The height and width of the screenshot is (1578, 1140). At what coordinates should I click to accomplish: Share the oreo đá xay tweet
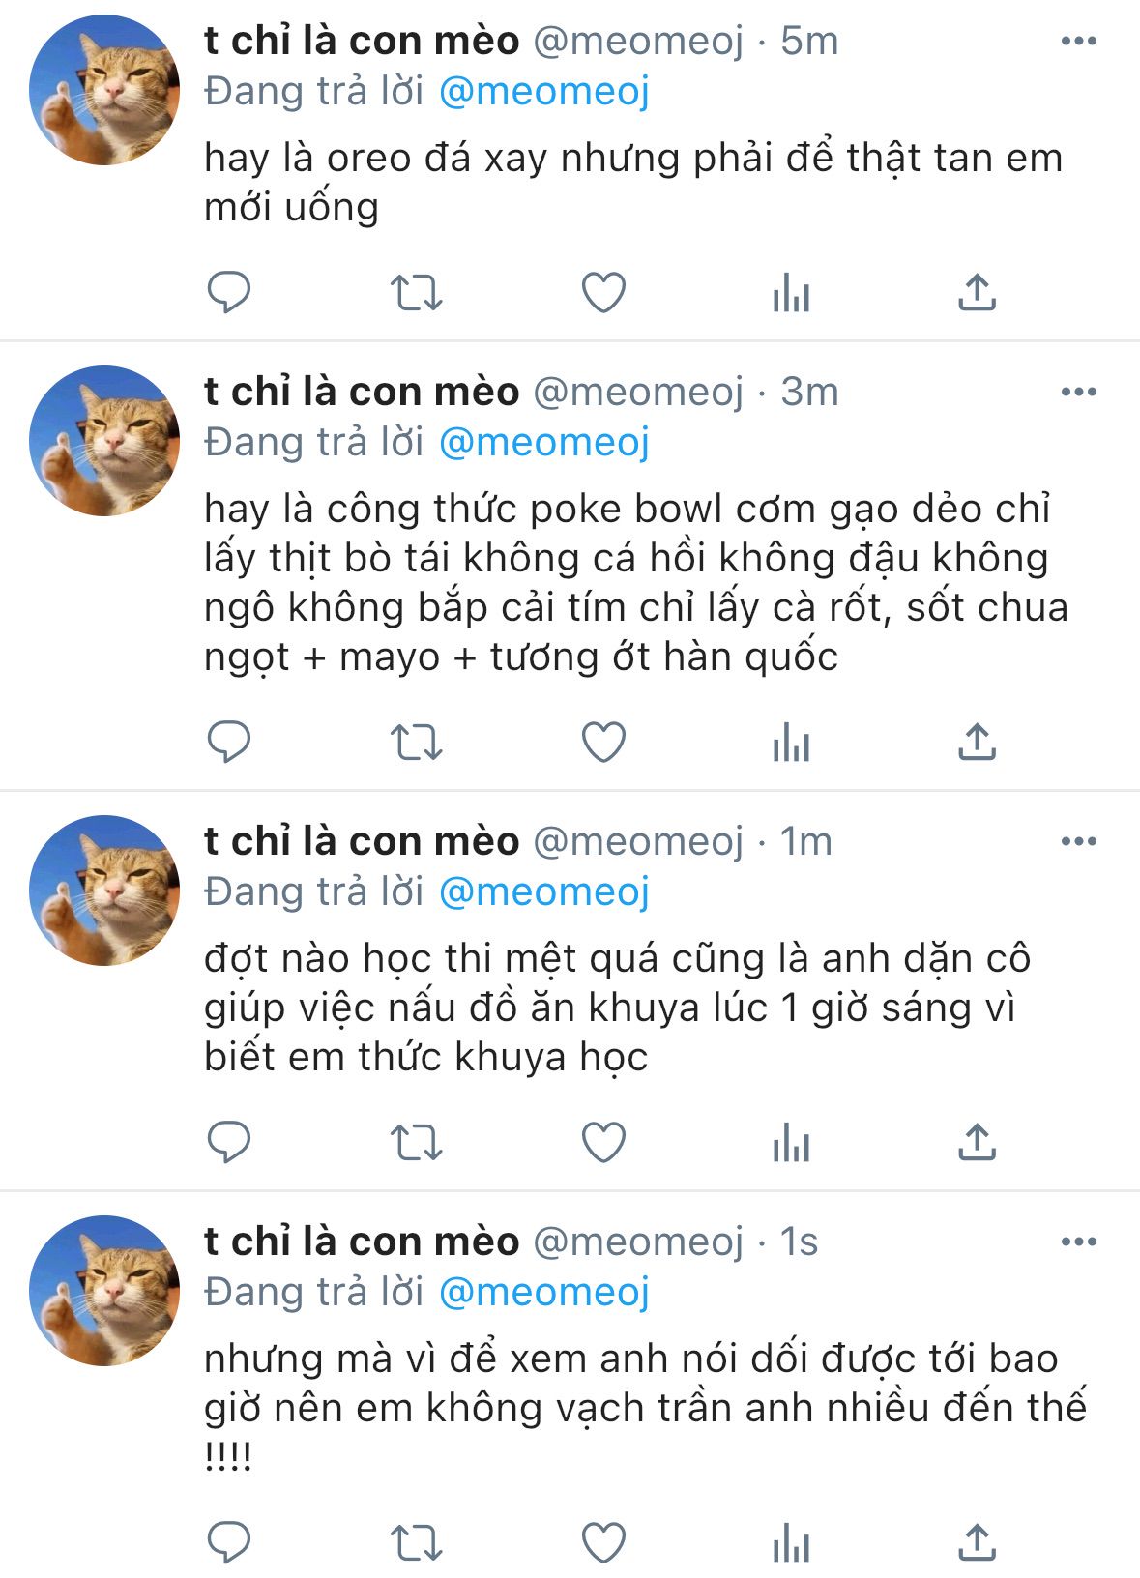[x=977, y=292]
